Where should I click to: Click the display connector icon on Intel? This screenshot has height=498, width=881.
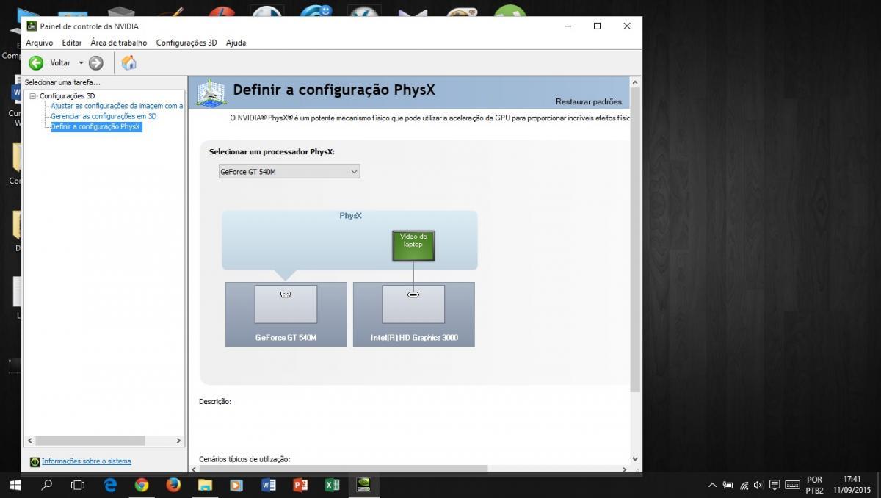coord(413,295)
